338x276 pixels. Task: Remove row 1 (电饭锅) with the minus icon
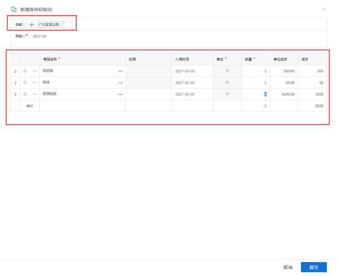(x=35, y=71)
